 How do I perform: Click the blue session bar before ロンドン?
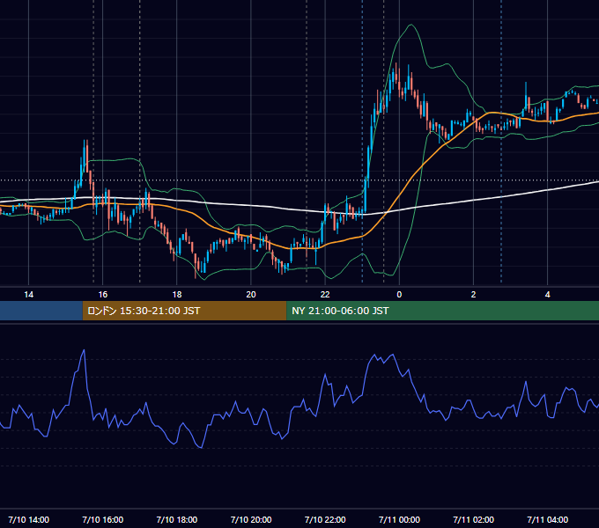pyautogui.click(x=41, y=311)
